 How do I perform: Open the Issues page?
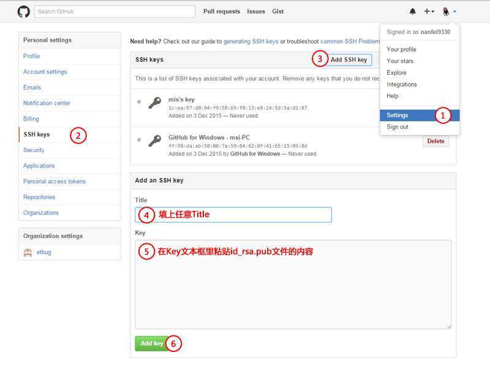click(x=256, y=12)
